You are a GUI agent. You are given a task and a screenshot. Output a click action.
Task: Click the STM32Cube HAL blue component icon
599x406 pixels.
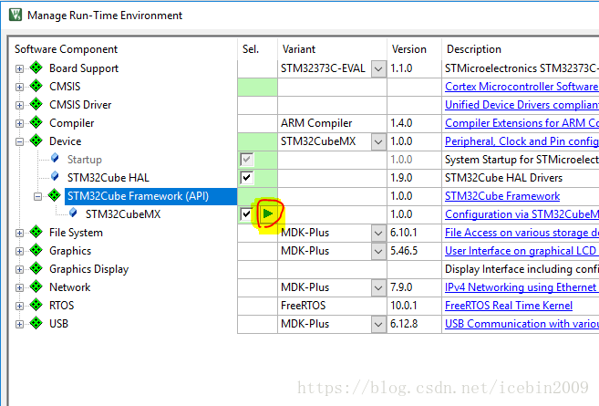(55, 176)
